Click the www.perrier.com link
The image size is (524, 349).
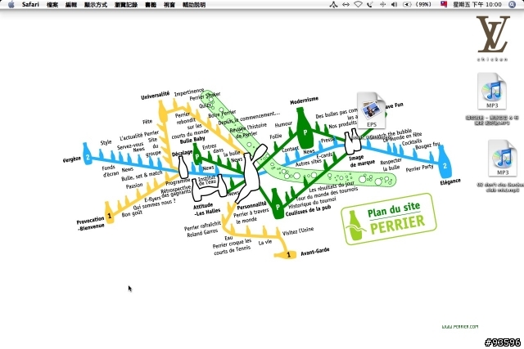click(x=460, y=327)
